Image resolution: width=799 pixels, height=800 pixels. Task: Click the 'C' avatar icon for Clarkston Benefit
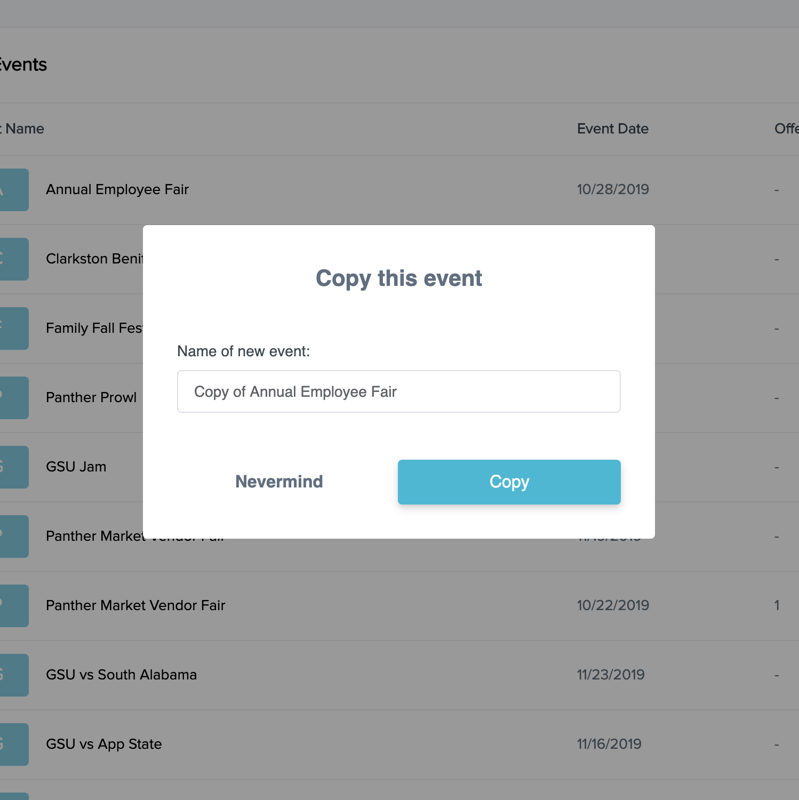coord(13,259)
